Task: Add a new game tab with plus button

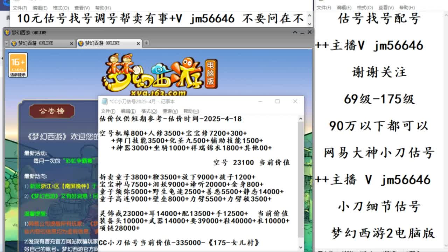Action: tap(146, 43)
